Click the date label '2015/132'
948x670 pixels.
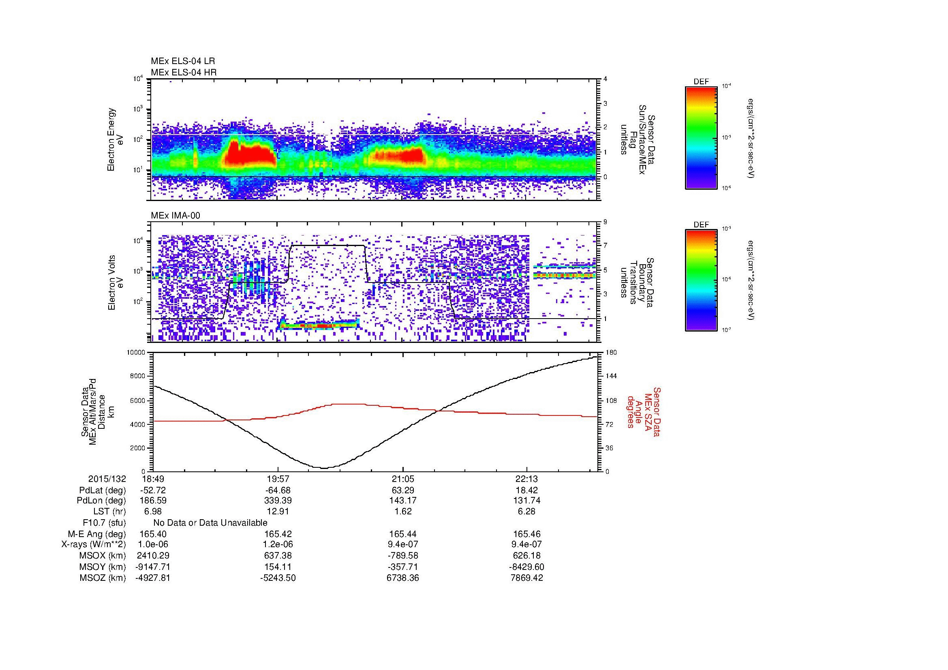[107, 479]
